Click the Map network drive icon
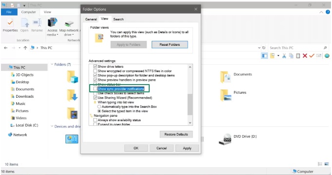The height and width of the screenshot is (175, 332). [x=69, y=23]
